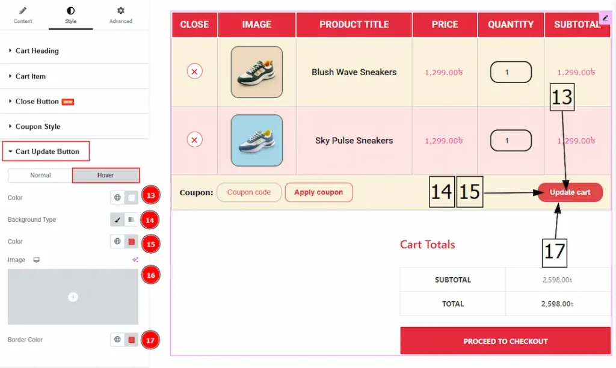Screen dimensions: 616x368
Task: Expand the Cart Heading section
Action: pyautogui.click(x=37, y=51)
